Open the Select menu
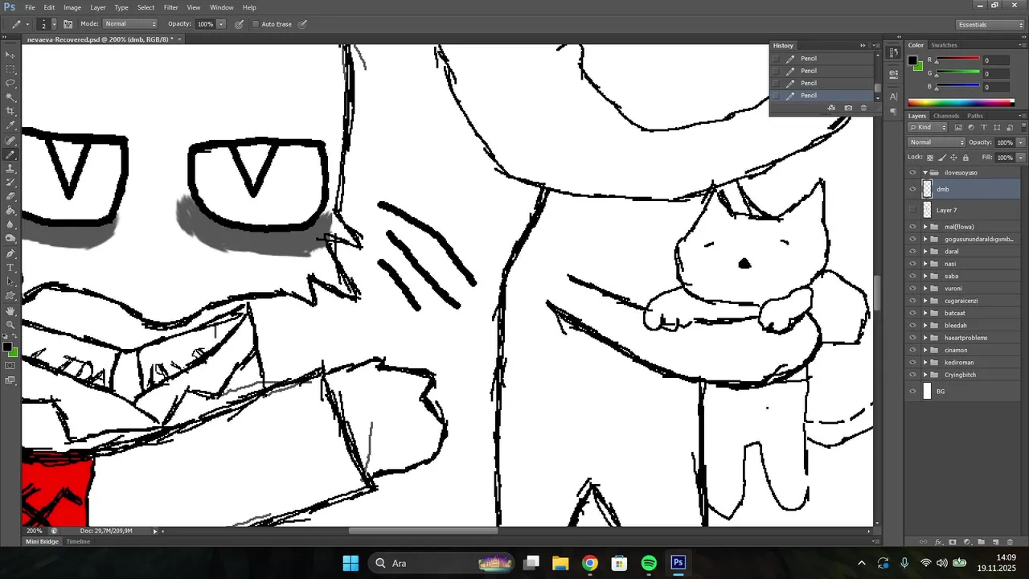This screenshot has height=579, width=1029. pyautogui.click(x=146, y=7)
